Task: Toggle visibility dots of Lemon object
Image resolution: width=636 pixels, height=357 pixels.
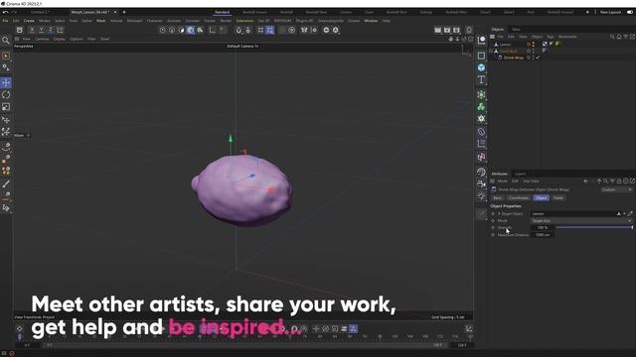Action: (x=533, y=44)
